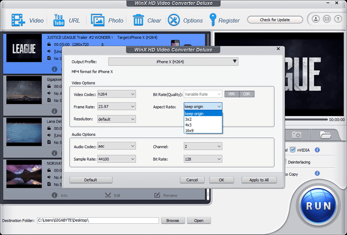Toggle the nVIDIA hardware acceleration checkbox
The image size is (347, 235).
293,150
